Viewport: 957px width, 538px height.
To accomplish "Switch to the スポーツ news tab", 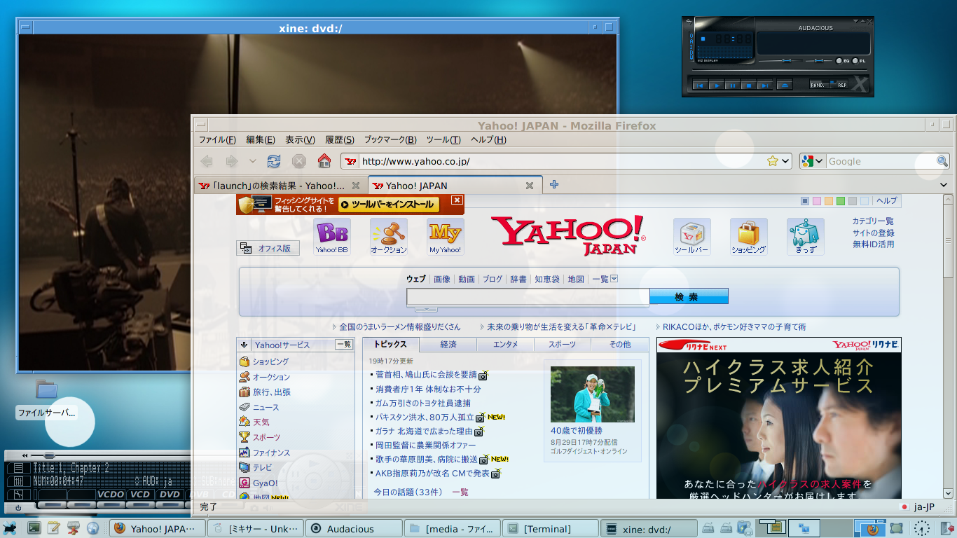I will [x=562, y=345].
